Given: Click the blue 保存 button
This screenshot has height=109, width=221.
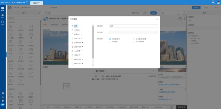Looking at the screenshot, I should pos(196,8).
